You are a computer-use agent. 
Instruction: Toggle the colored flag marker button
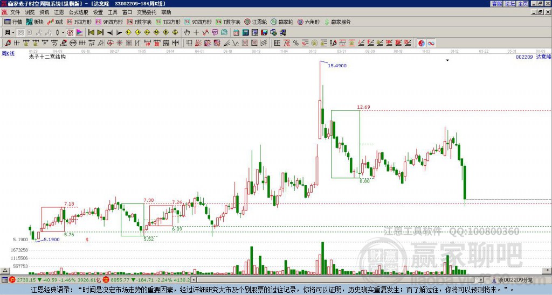tap(80, 32)
